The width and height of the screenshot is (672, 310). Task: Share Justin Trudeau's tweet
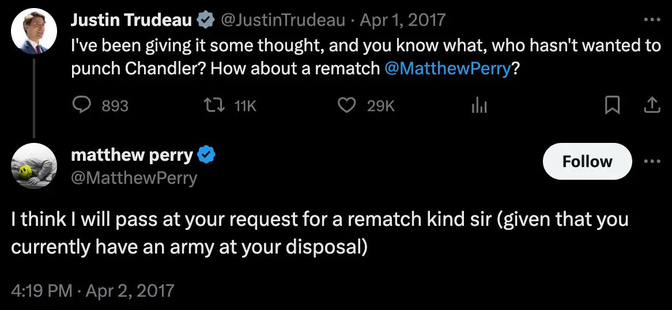coord(651,105)
